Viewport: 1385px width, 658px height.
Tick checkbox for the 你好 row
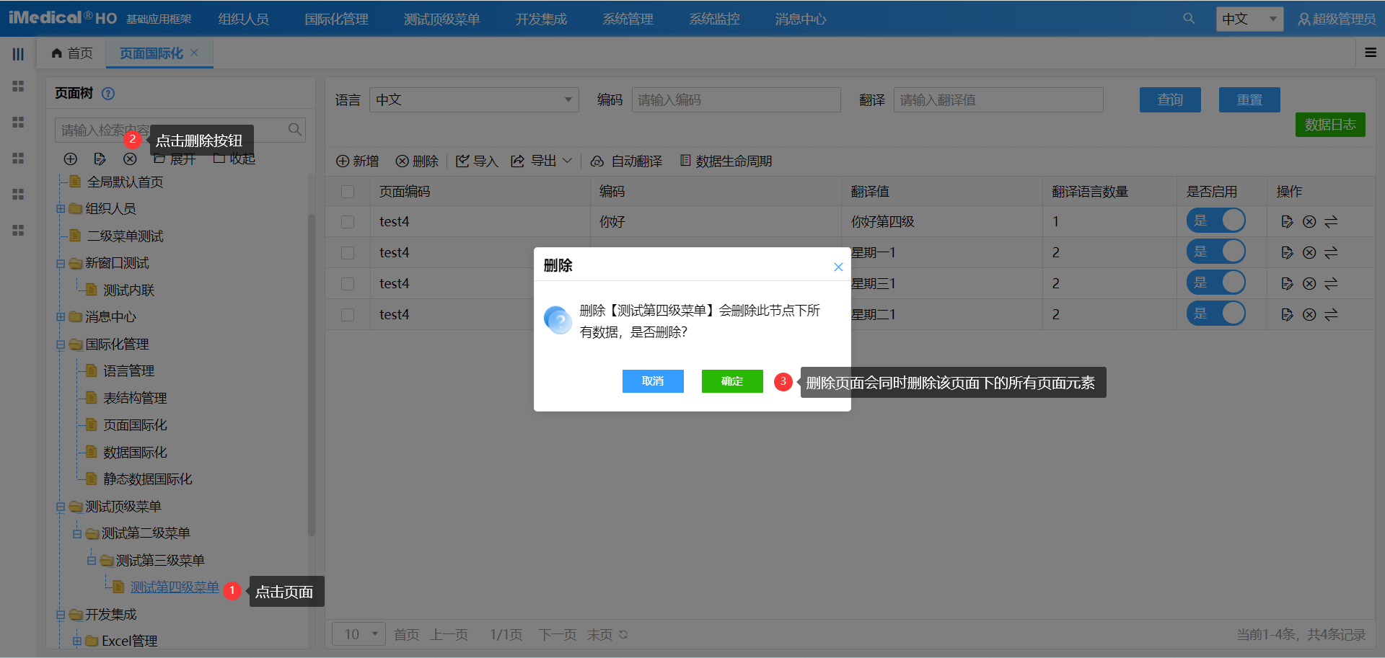[348, 222]
